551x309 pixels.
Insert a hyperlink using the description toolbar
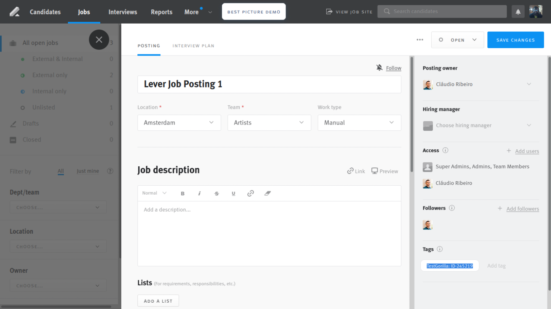pyautogui.click(x=250, y=193)
